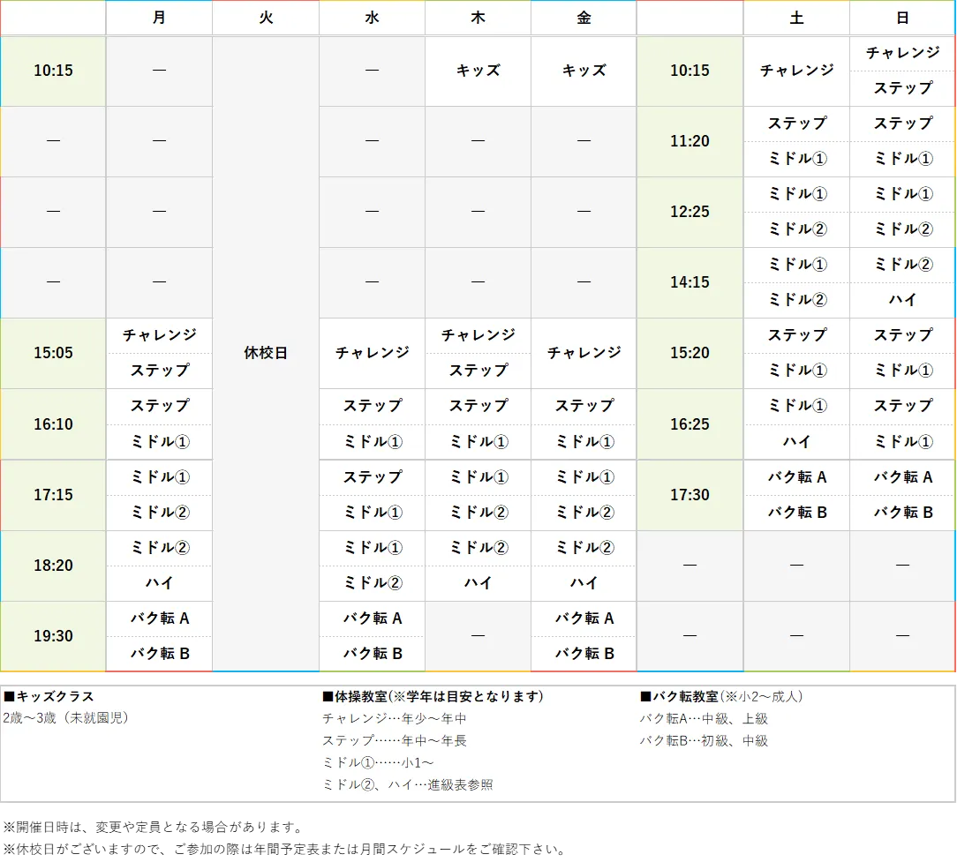Click バク転 A under 土曜日 17:30

pos(795,477)
